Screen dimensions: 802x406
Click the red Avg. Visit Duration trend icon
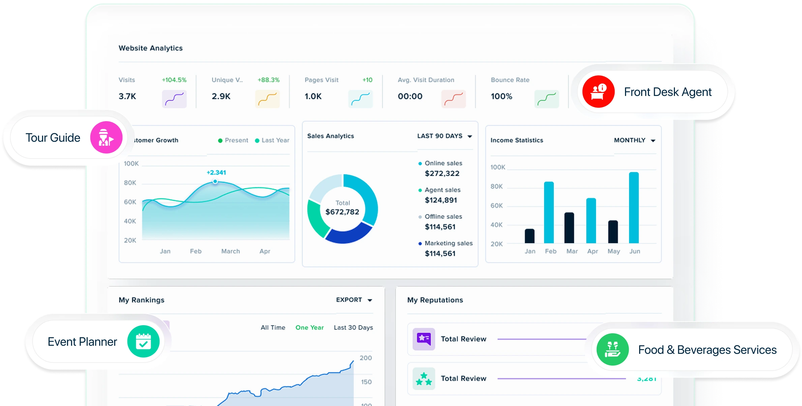click(x=453, y=99)
